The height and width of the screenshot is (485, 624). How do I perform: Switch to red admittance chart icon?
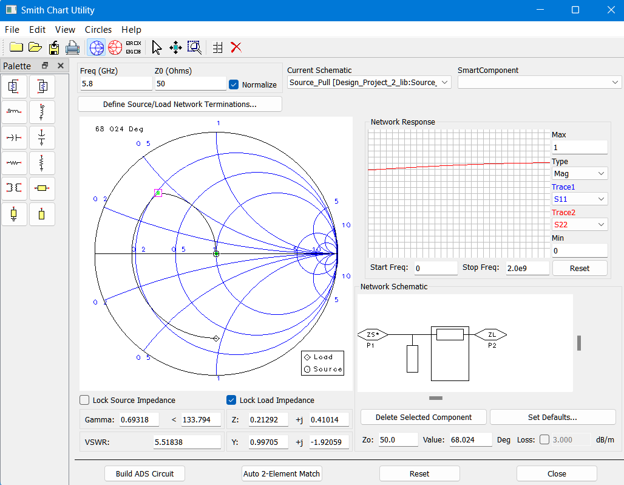pos(115,47)
